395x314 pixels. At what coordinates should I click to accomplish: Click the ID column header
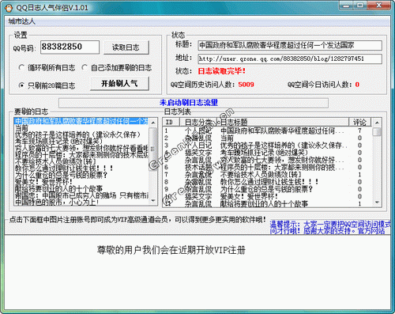[x=171, y=122]
